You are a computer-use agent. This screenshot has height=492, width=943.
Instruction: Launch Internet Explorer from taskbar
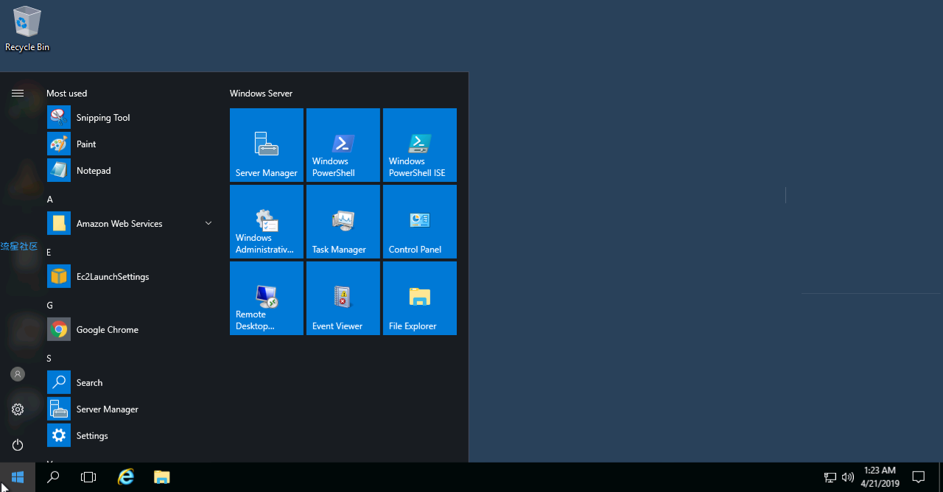pos(127,477)
